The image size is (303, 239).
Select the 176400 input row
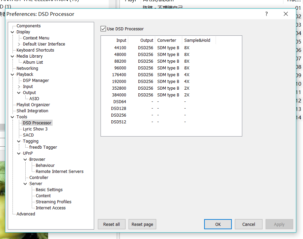[171, 75]
